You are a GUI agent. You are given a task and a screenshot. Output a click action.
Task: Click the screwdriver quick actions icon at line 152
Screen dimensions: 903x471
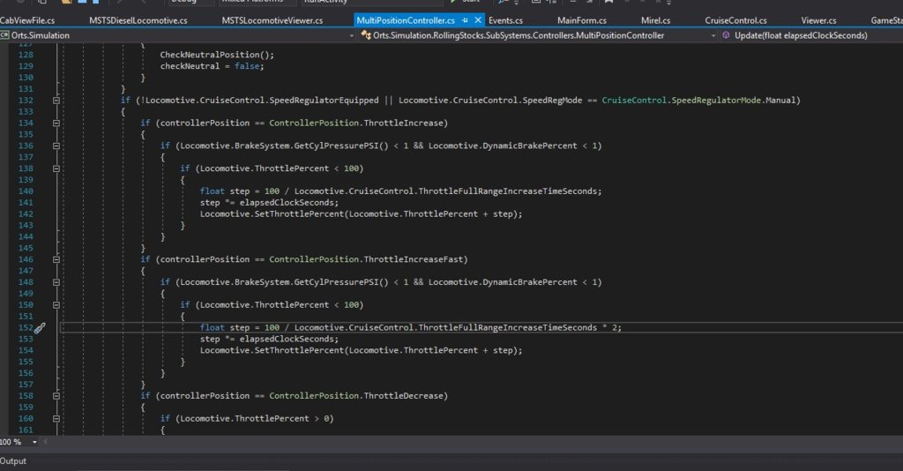[x=40, y=328]
